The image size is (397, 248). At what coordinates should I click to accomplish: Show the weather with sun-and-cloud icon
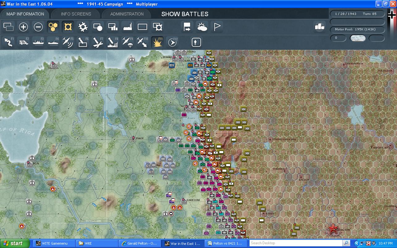(x=202, y=27)
